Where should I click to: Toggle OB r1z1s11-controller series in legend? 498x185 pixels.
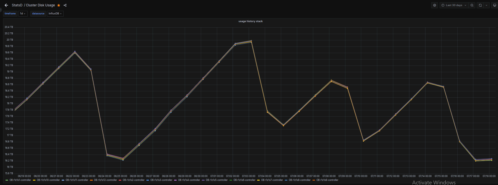click(x=77, y=180)
